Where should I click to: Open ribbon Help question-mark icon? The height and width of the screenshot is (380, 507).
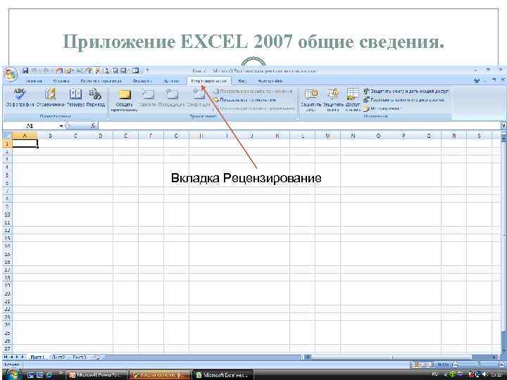(477, 80)
